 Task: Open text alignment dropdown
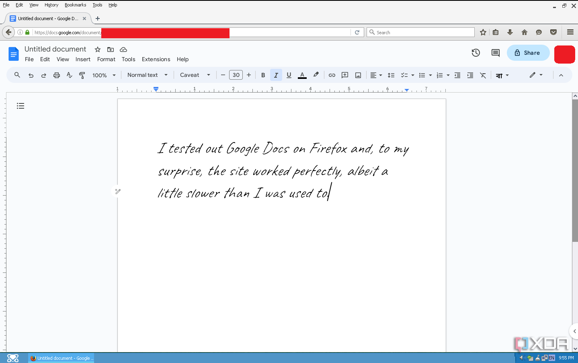pos(376,75)
